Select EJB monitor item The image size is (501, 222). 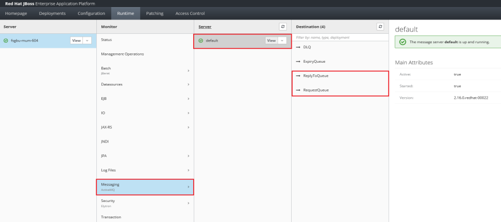pos(145,99)
